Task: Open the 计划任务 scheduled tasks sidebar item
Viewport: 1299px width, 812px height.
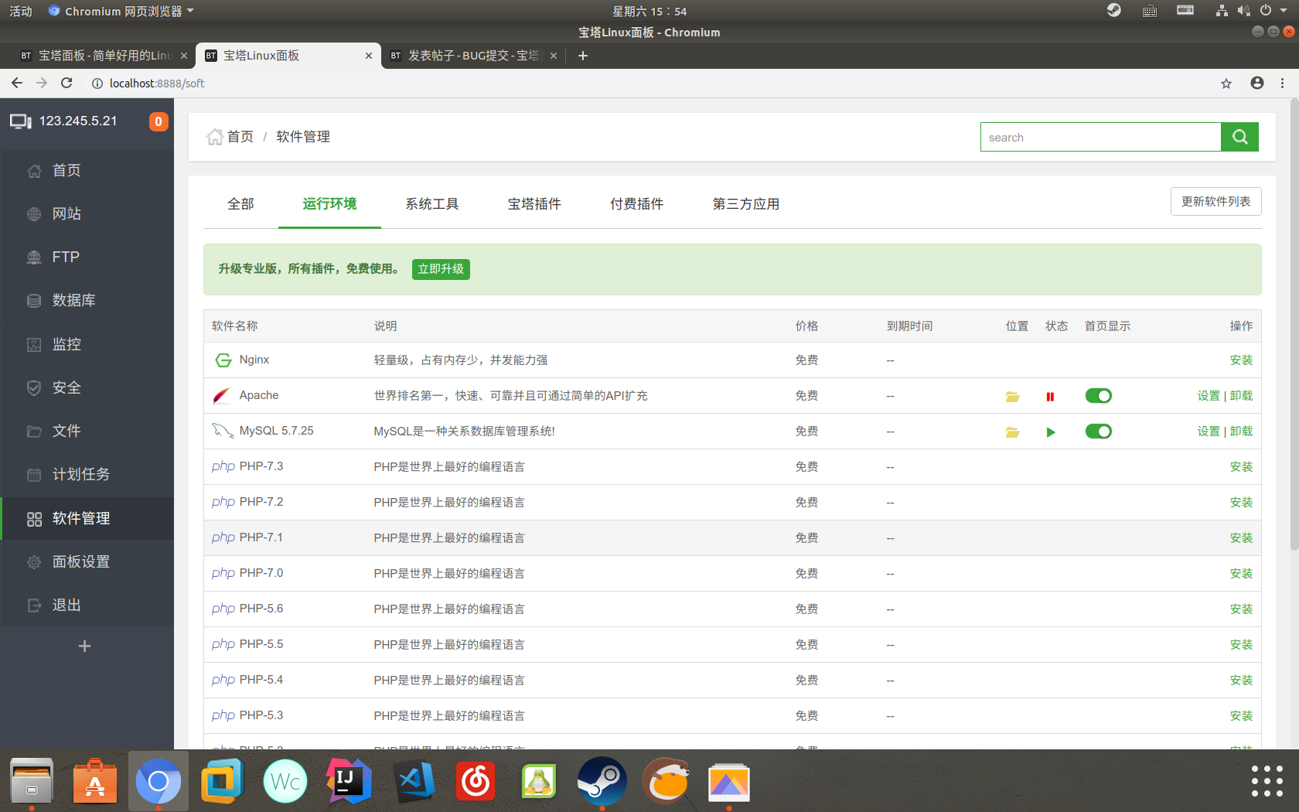Action: (87, 474)
